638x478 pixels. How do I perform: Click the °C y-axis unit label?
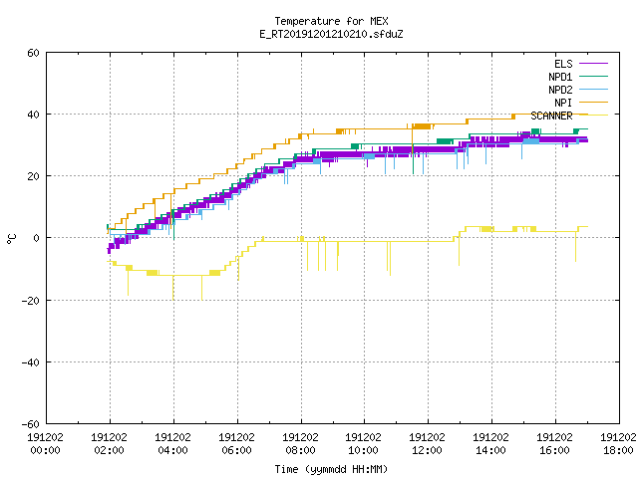[x=11, y=239]
